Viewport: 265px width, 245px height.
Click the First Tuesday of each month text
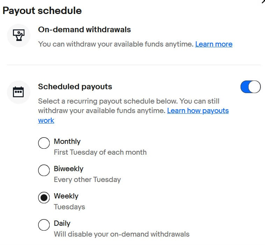point(100,152)
